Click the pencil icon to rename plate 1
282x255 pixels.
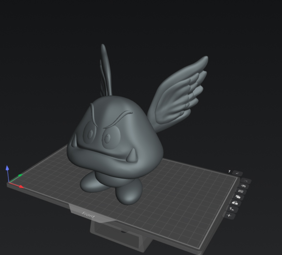pos(237,173)
